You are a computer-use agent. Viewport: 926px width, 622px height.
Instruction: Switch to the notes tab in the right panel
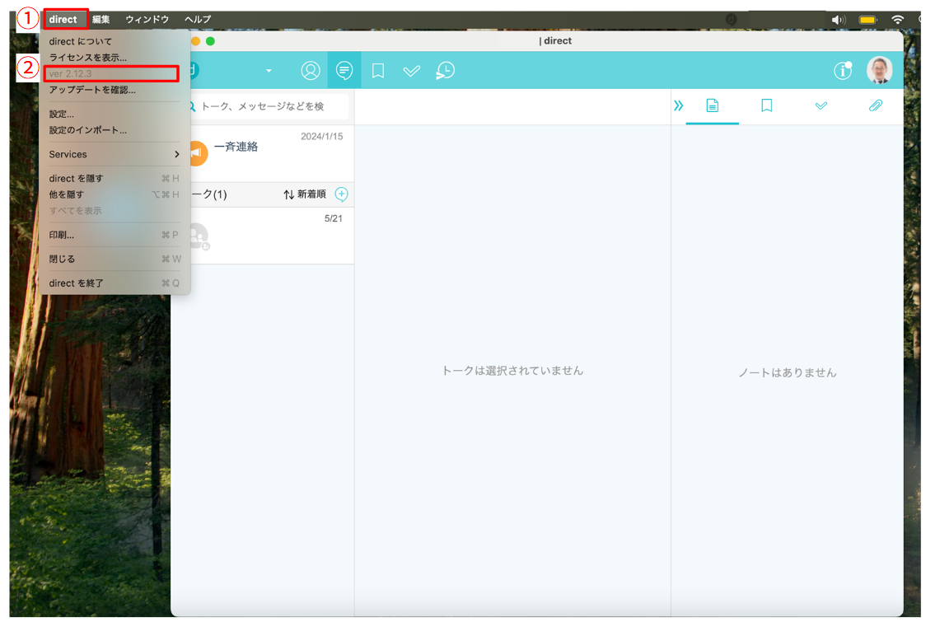(713, 105)
